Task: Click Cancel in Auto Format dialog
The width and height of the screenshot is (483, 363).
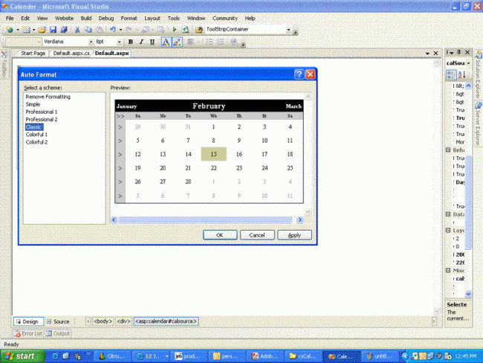Action: click(257, 235)
